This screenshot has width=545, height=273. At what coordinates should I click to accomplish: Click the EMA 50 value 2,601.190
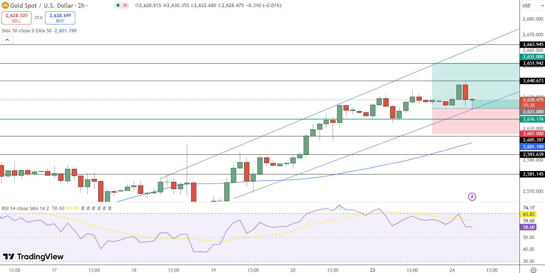point(66,31)
